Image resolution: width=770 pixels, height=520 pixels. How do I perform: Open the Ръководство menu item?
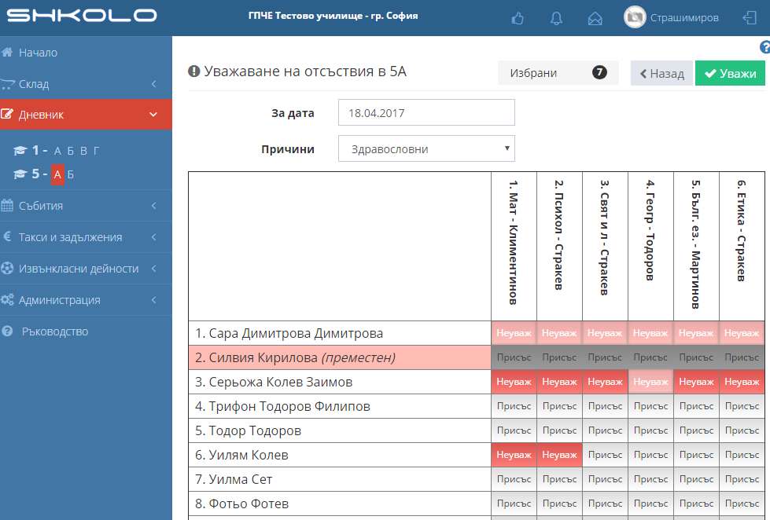pyautogui.click(x=54, y=331)
